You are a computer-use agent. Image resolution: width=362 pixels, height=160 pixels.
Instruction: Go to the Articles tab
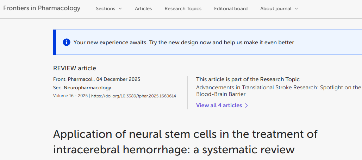point(143,8)
